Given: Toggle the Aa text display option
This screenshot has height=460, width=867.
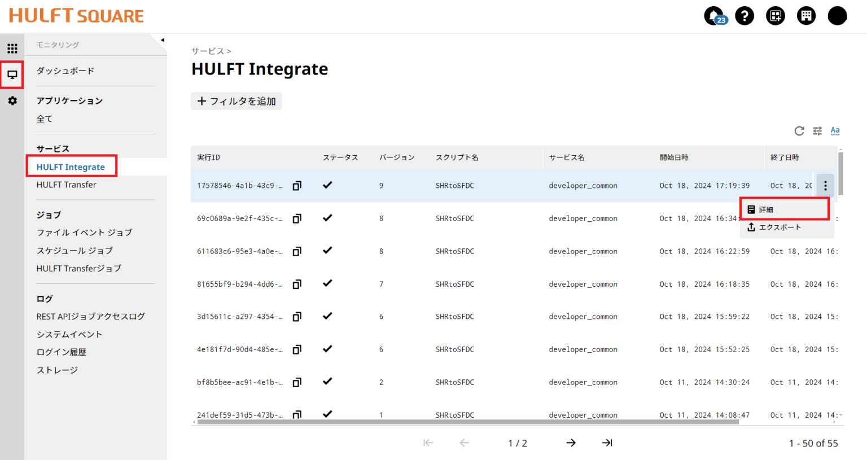Looking at the screenshot, I should [835, 131].
